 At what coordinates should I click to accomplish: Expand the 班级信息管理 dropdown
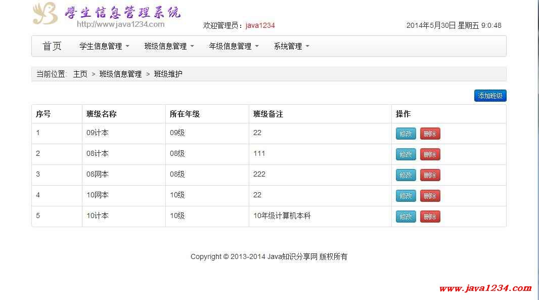[x=169, y=46]
